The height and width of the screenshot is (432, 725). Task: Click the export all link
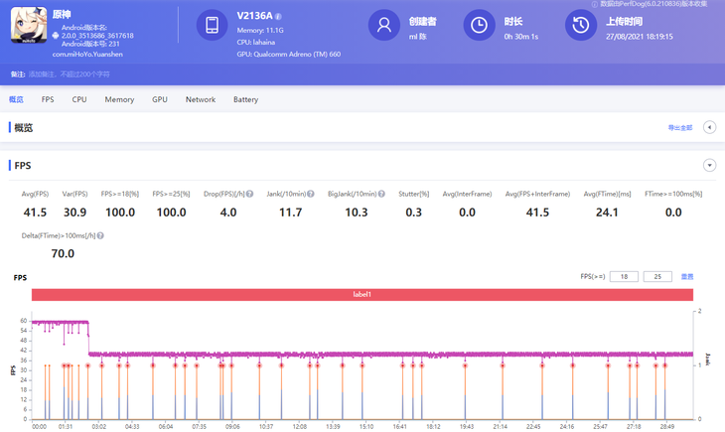pos(680,128)
